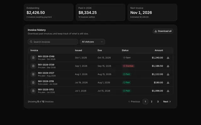Click the Invoice history heading
201x125 pixels.
click(x=37, y=30)
